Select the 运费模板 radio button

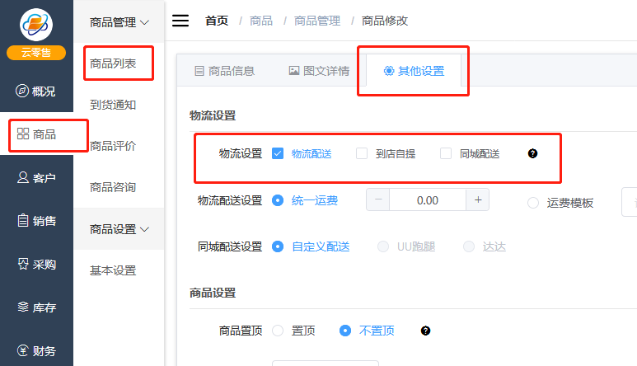533,202
